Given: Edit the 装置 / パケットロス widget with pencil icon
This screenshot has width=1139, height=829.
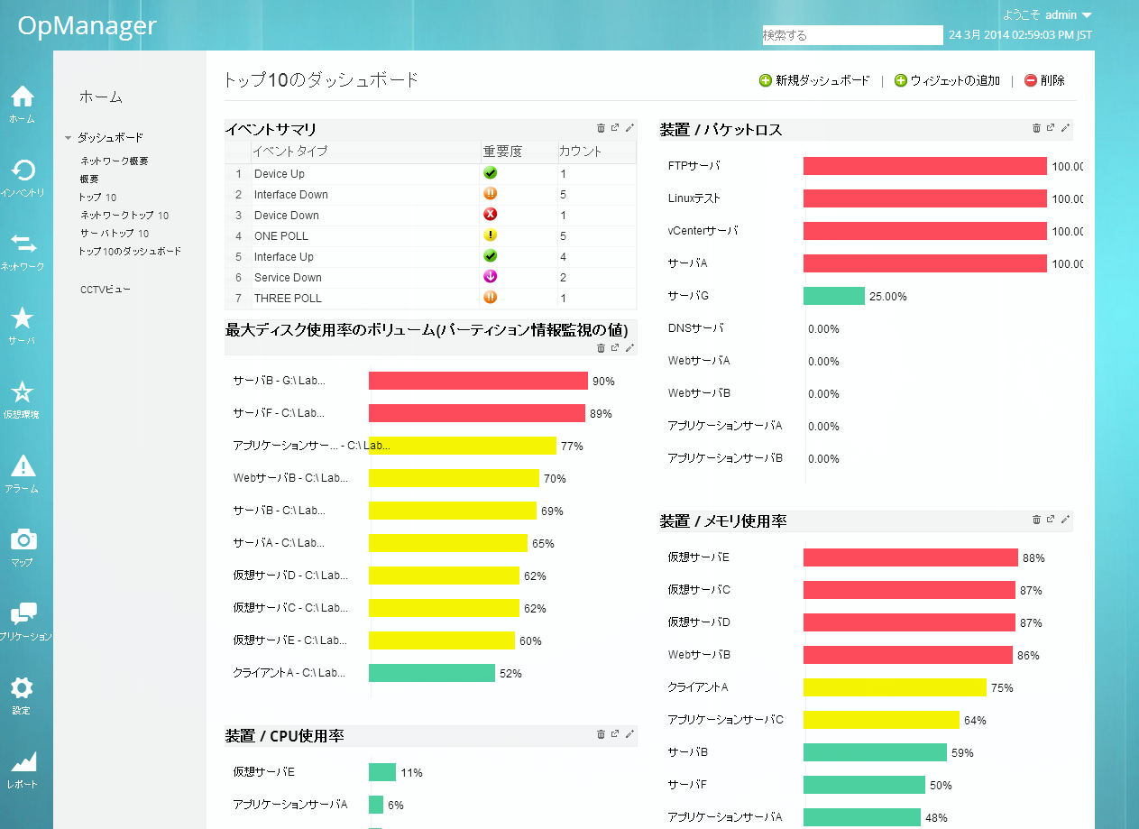Looking at the screenshot, I should coord(1065,128).
